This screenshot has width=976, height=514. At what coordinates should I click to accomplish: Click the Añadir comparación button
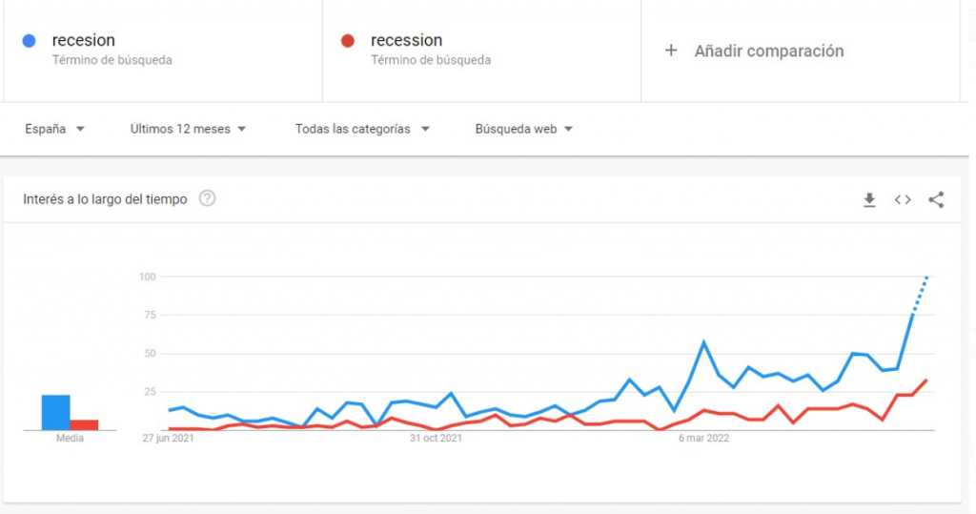[768, 51]
